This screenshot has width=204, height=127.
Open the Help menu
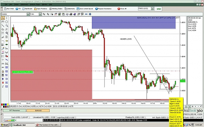tap(51, 5)
